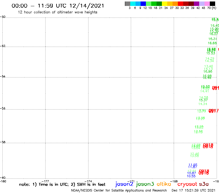Viewport: 219px width, 193px height.
Task: Click the -168 longitude axis label
Action: tap(174, 181)
